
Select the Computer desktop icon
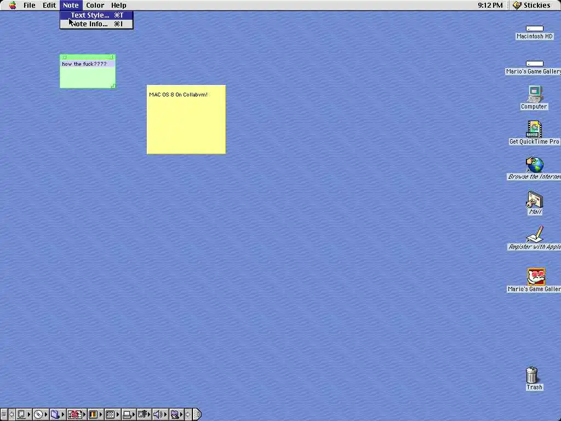[534, 94]
